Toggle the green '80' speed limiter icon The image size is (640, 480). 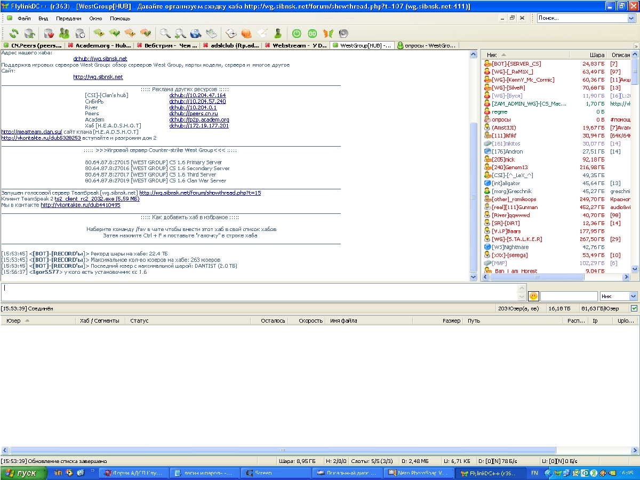(x=312, y=33)
